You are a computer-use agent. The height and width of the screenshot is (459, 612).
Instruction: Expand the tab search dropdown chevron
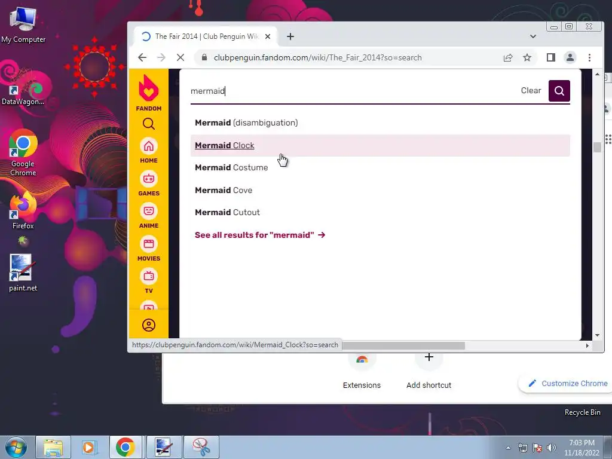click(533, 36)
